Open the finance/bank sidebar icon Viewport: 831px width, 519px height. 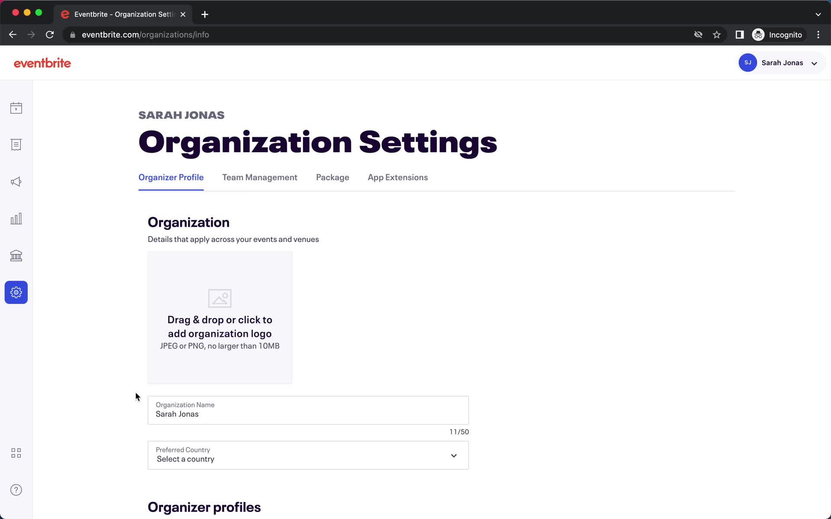coord(16,255)
